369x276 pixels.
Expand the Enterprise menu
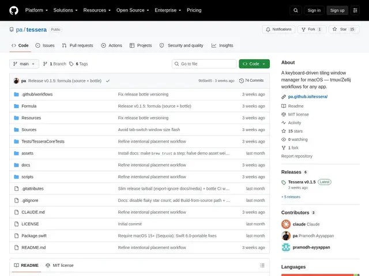pyautogui.click(x=168, y=10)
